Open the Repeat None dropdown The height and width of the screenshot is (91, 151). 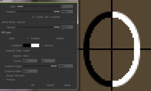click(x=49, y=56)
